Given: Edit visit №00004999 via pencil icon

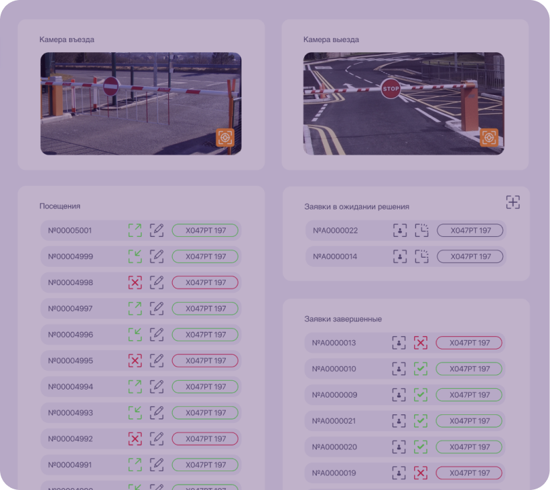Looking at the screenshot, I should coord(157,256).
